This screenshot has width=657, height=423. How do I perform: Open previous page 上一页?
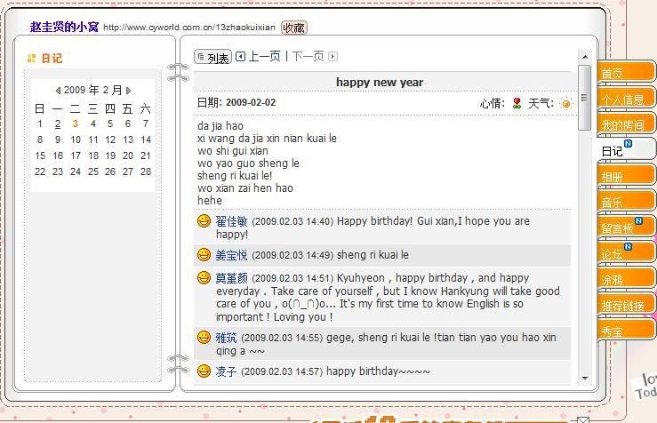264,56
